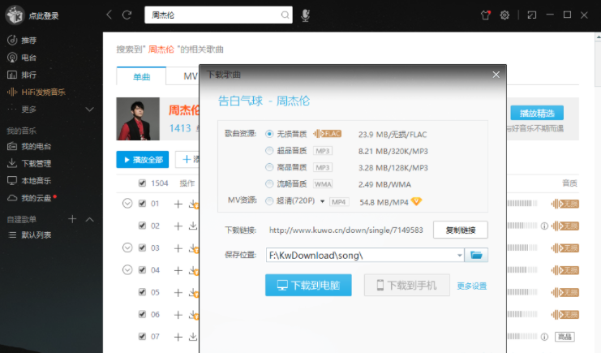The width and height of the screenshot is (601, 353).
Task: Open the skin (shirt) icon in title bar
Action: 486,15
